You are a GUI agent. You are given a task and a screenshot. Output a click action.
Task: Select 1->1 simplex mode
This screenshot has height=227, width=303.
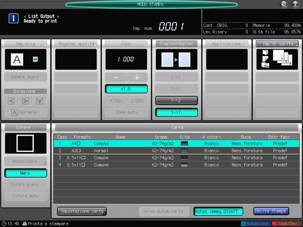click(x=176, y=112)
